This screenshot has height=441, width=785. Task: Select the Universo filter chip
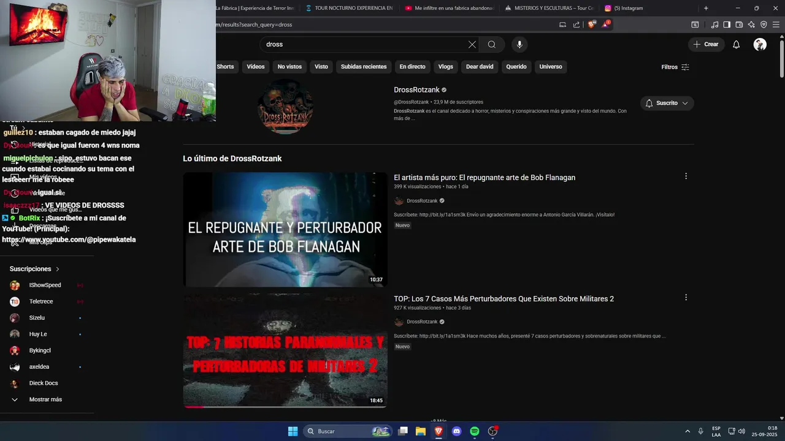pos(551,67)
